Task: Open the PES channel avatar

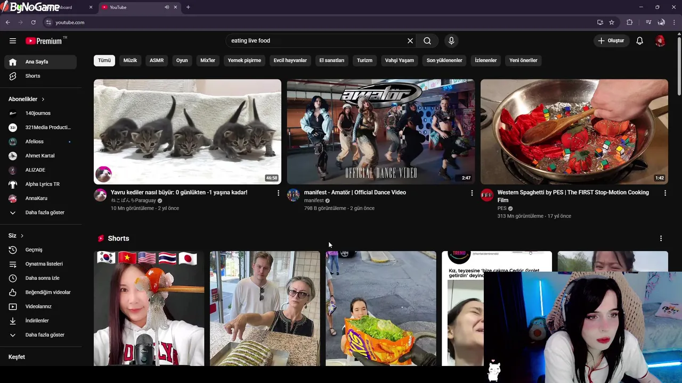Action: (x=487, y=195)
